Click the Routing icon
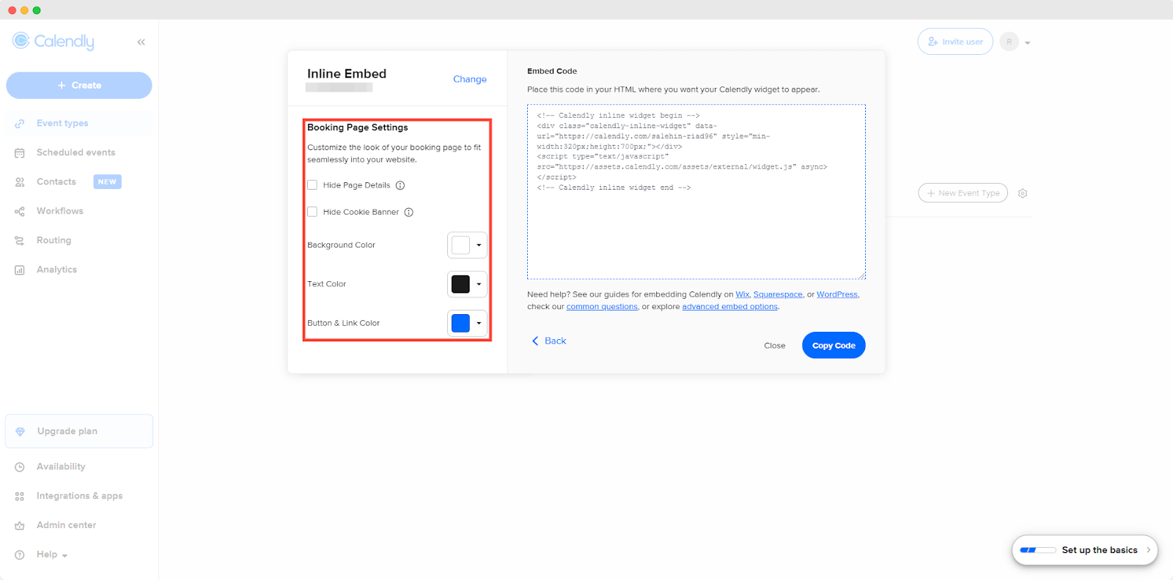The image size is (1173, 580). (20, 240)
